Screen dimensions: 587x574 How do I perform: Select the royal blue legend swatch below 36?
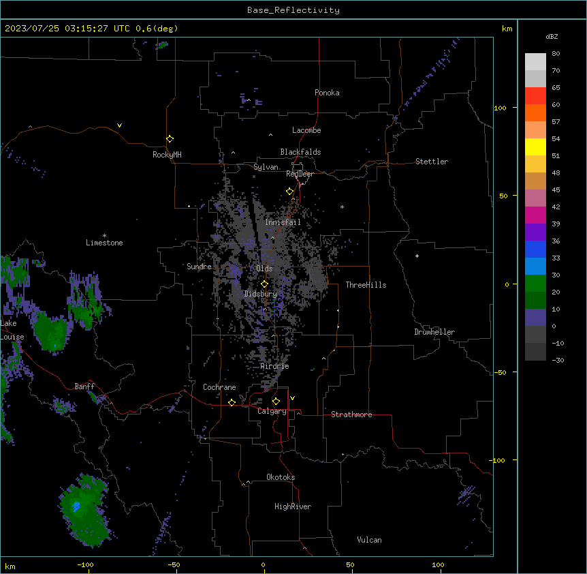coord(535,249)
